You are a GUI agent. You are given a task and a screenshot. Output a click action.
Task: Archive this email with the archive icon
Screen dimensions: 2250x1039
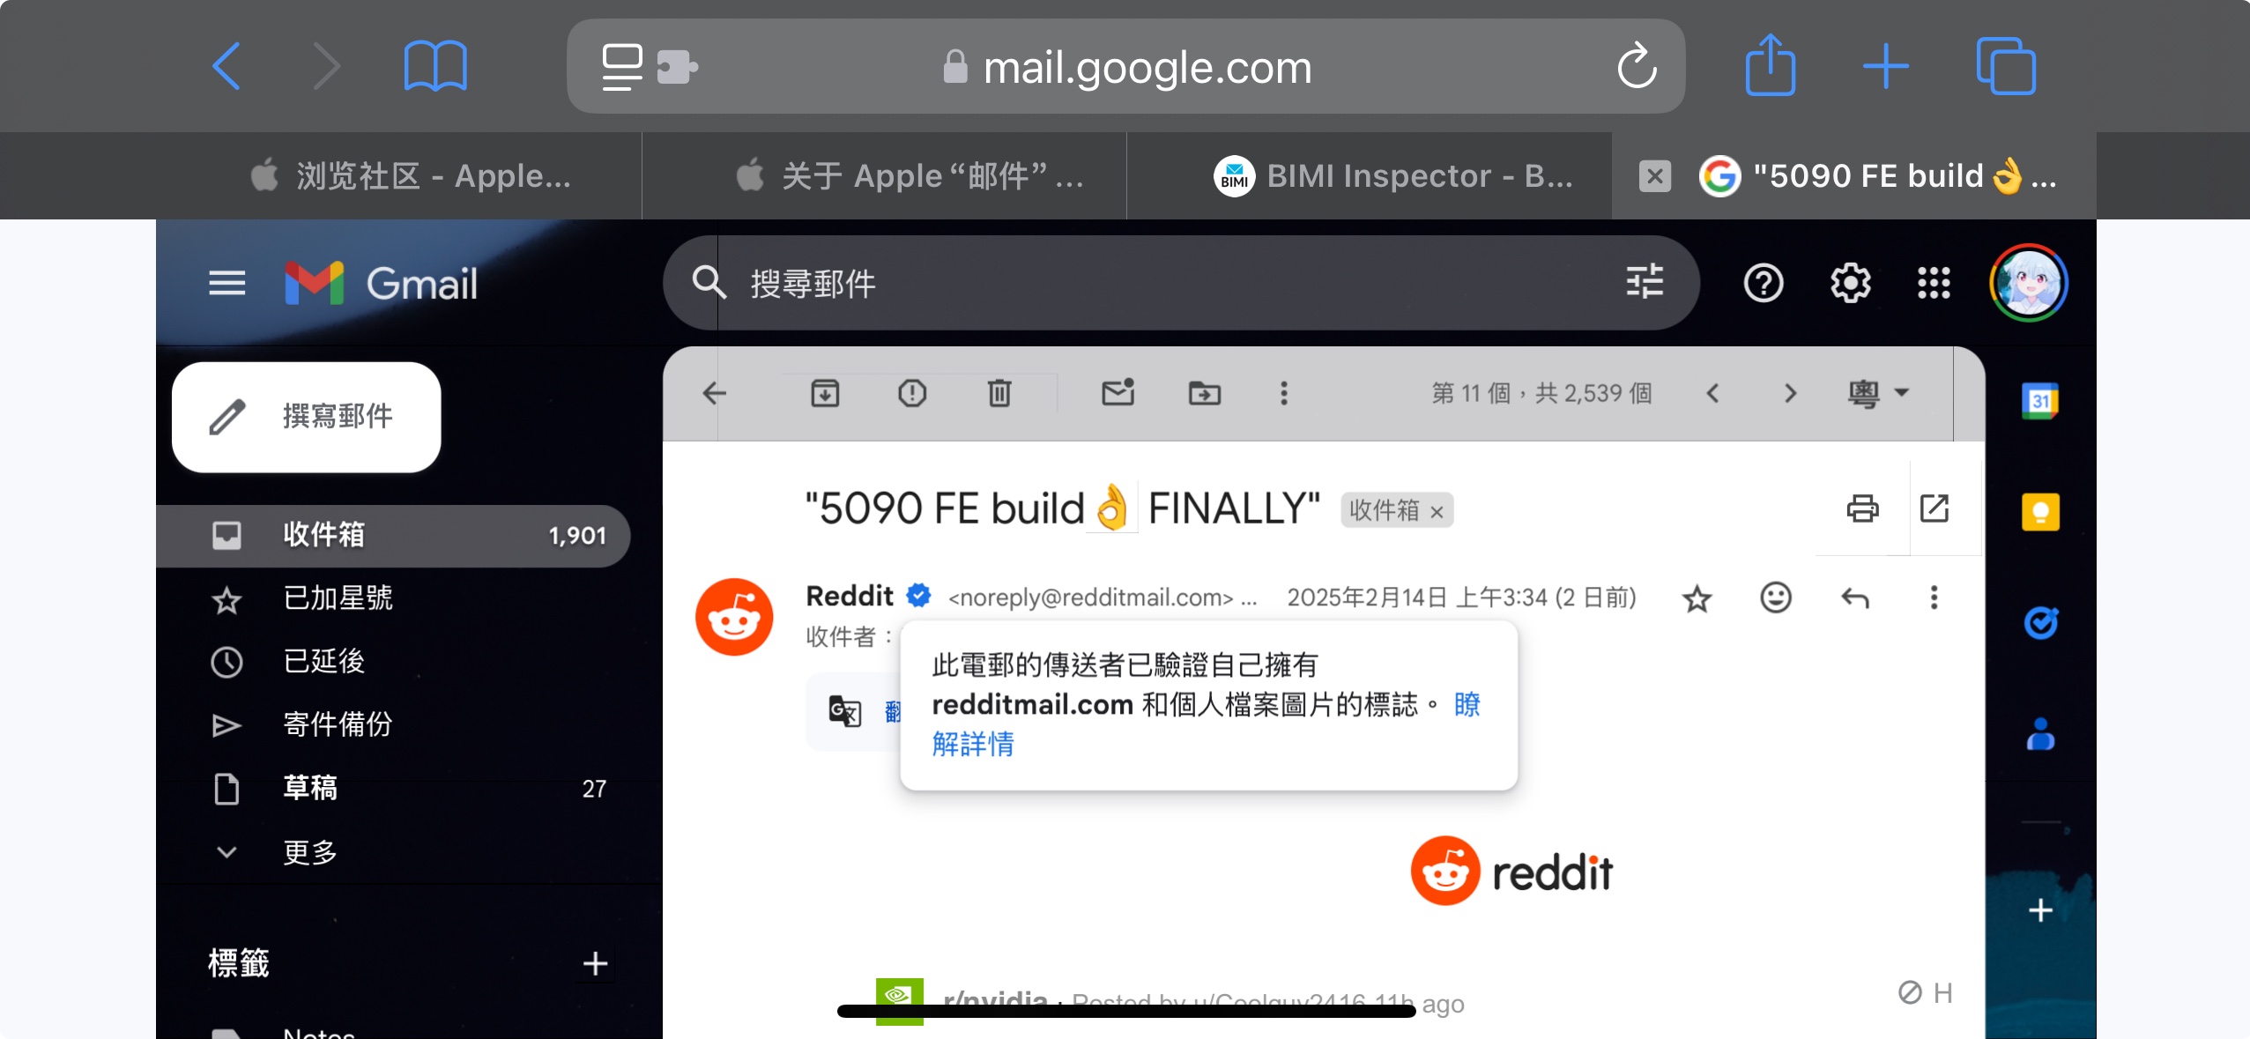(825, 393)
